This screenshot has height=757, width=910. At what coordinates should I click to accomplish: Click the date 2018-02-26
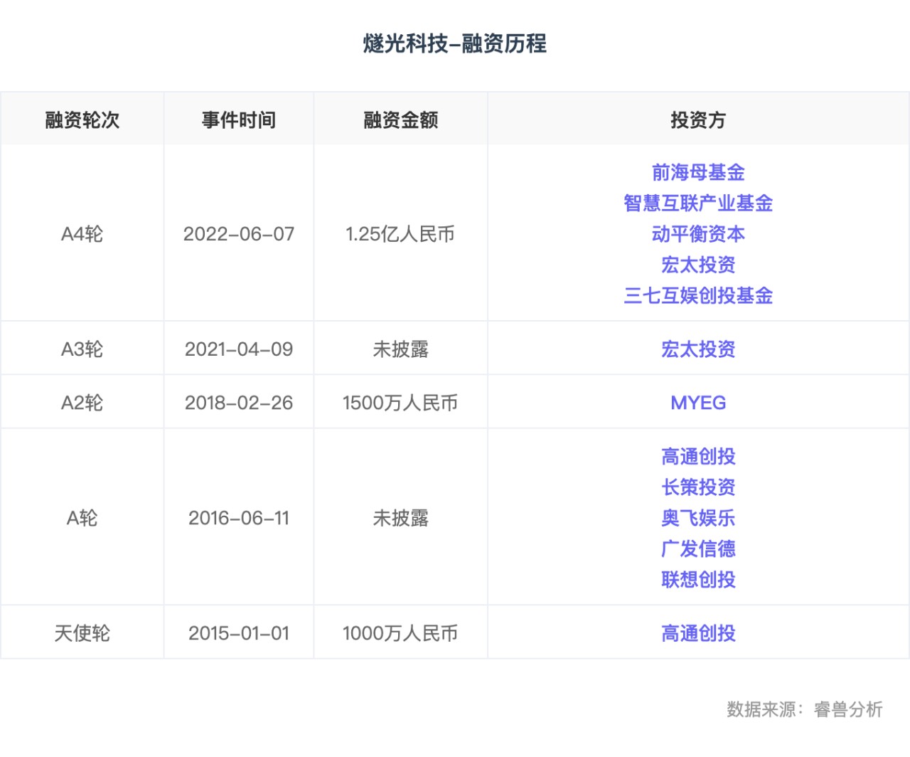(x=239, y=403)
